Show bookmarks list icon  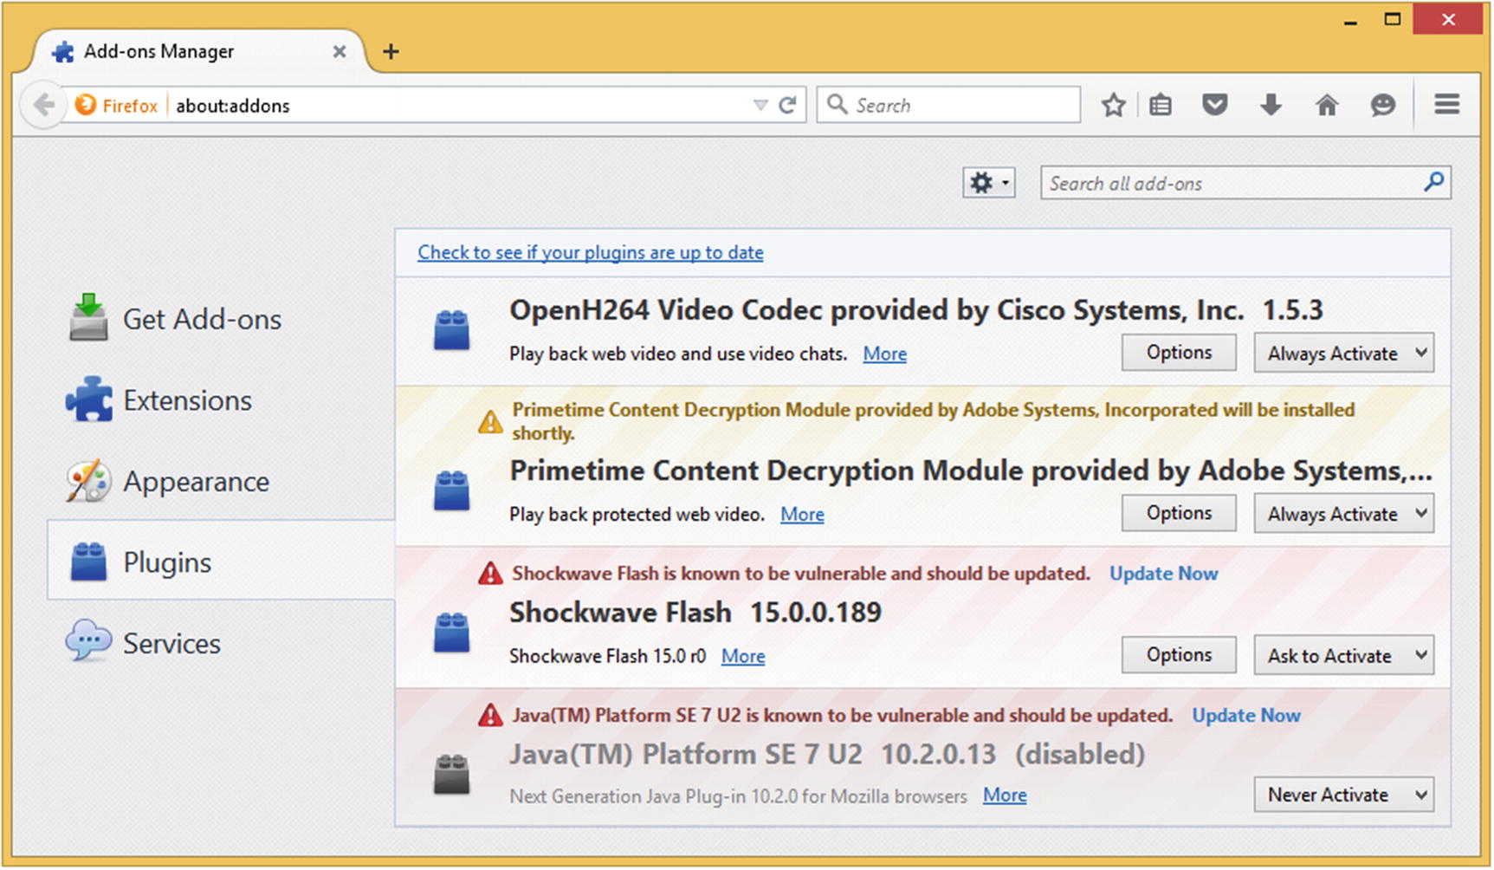click(1161, 106)
